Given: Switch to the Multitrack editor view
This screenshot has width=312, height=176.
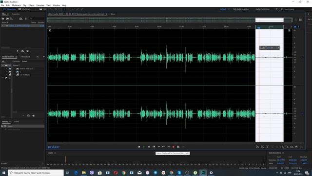Looking at the screenshot, I should [24, 9].
